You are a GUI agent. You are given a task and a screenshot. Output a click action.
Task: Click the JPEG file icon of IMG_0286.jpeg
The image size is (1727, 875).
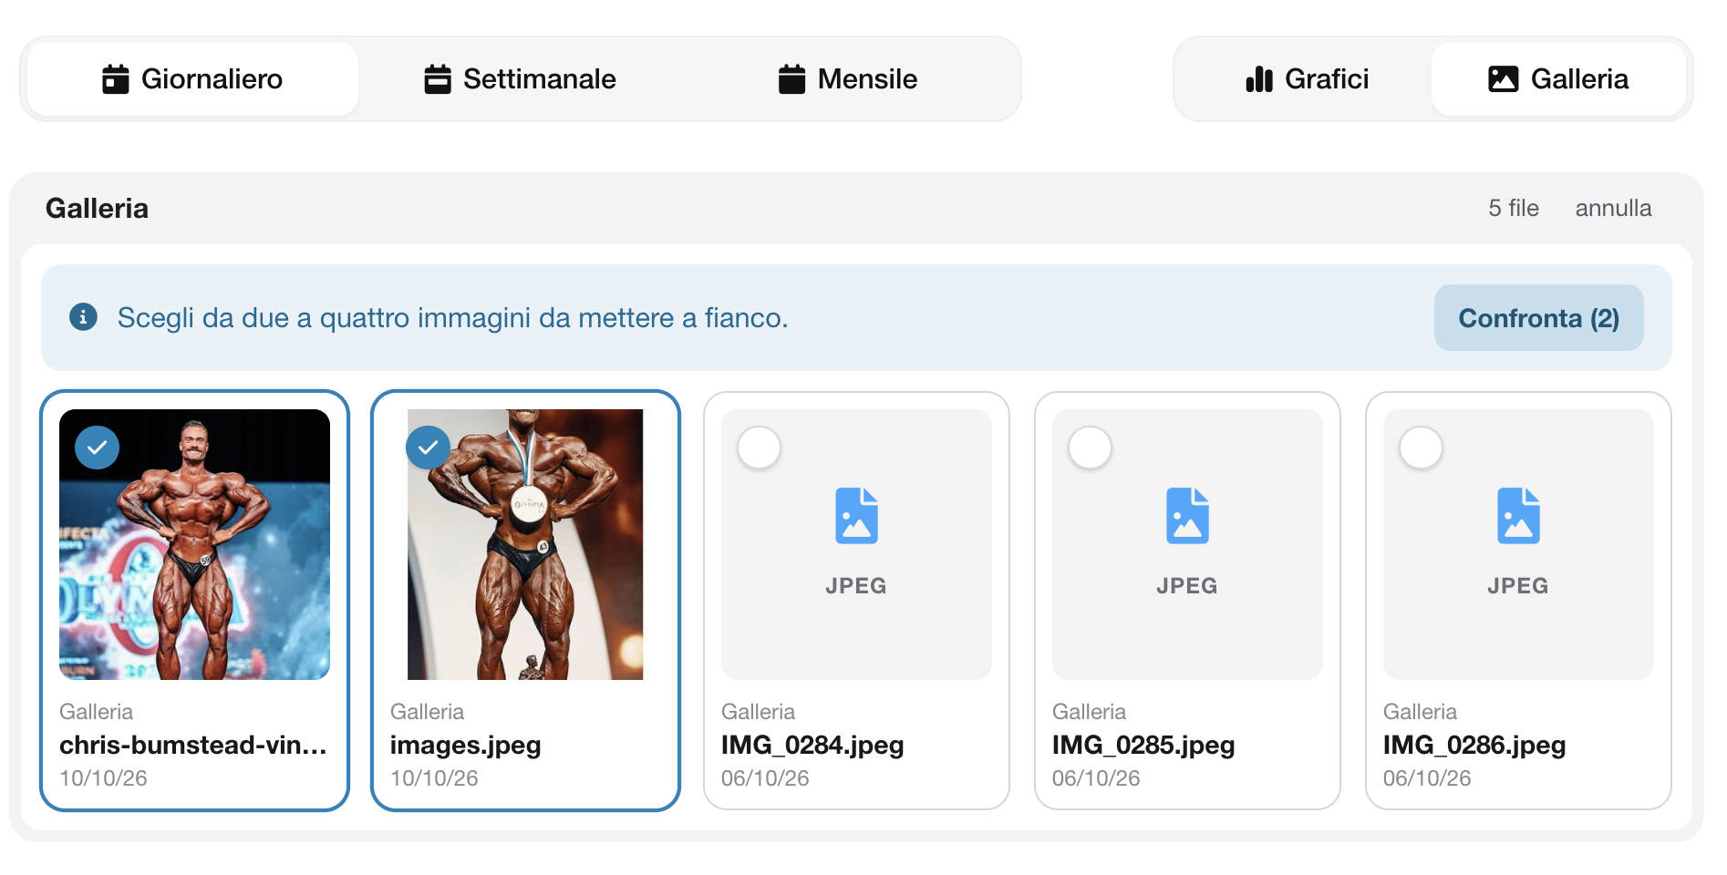[x=1518, y=516]
